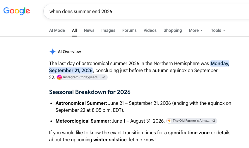This screenshot has width=249, height=148.
Task: Click the Google logo
Action: 16,11
